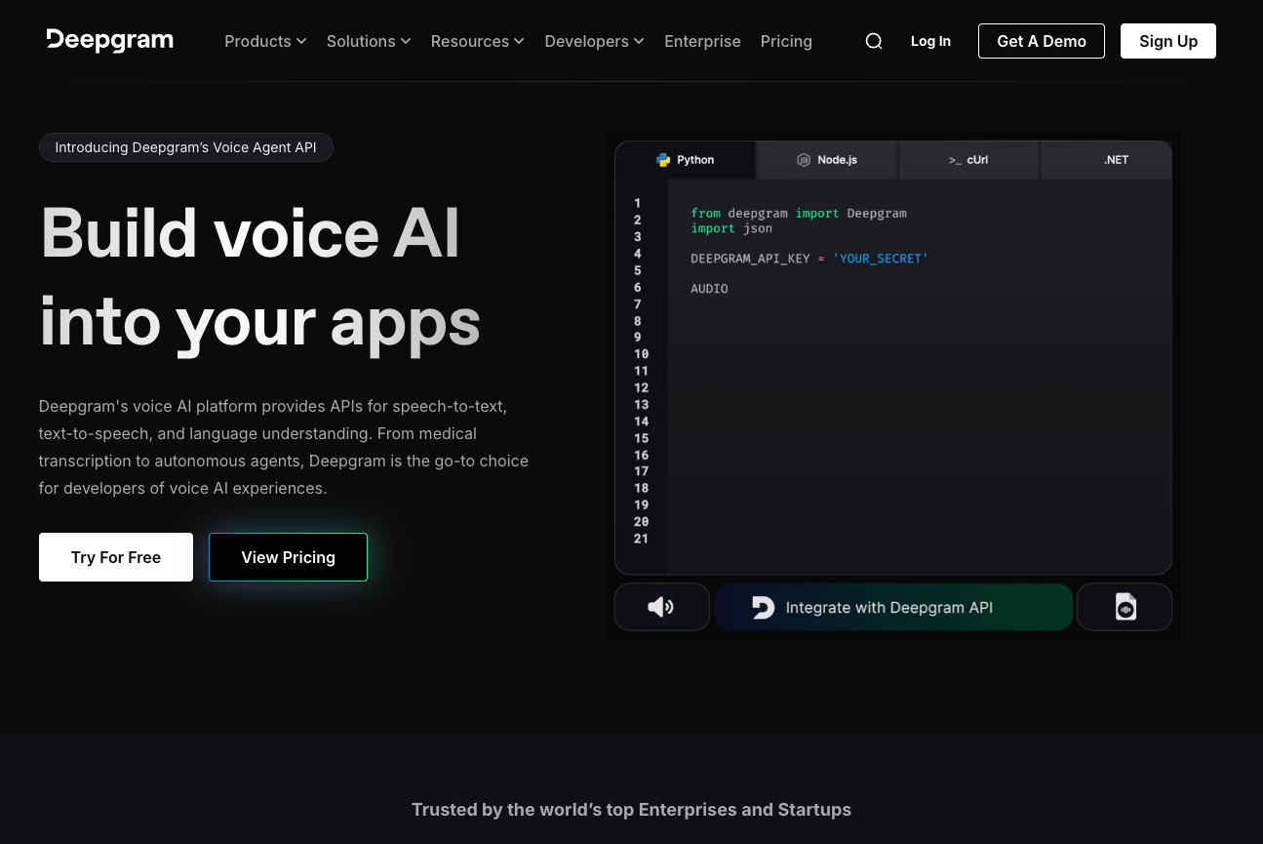Open the Enterprise nav link
Screen dimensions: 1263x844
tap(702, 41)
